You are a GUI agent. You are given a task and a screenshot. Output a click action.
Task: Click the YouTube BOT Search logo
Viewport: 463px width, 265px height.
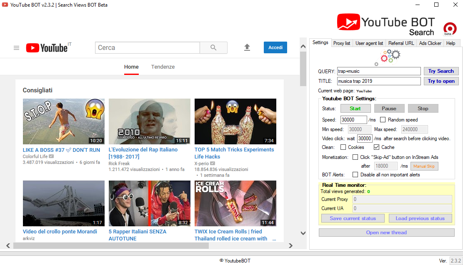(386, 25)
